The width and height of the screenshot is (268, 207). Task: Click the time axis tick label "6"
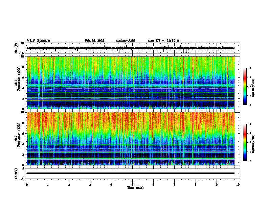pyautogui.click(x=153, y=185)
